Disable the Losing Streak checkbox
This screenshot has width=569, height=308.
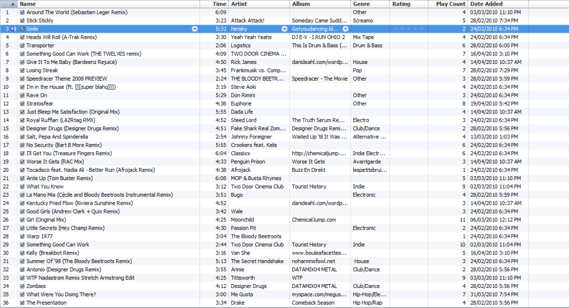(22, 71)
